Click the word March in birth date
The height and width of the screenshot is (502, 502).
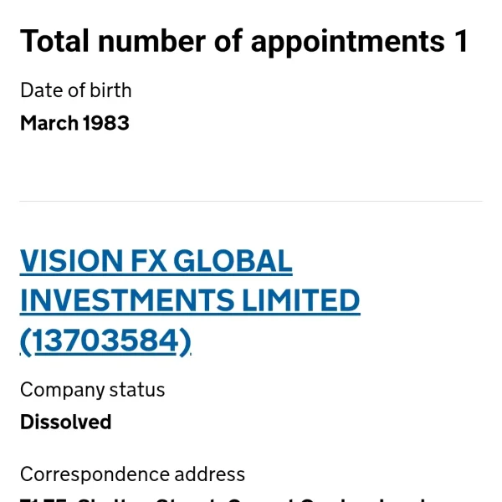(49, 123)
